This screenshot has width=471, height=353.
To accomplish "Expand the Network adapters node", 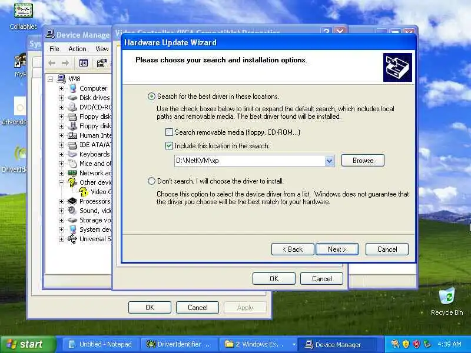I will [x=62, y=173].
